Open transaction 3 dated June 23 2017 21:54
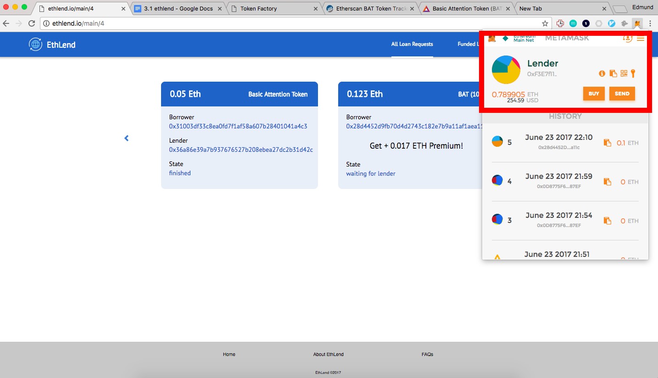 click(565, 220)
